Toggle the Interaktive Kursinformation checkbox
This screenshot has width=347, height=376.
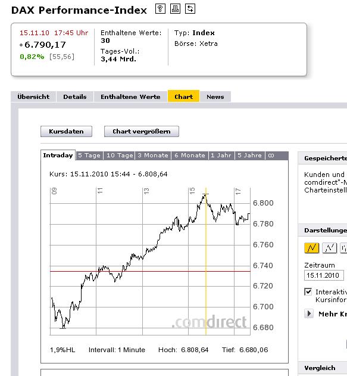308,292
